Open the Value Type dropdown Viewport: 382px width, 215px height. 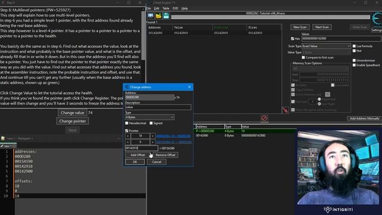(x=326, y=53)
